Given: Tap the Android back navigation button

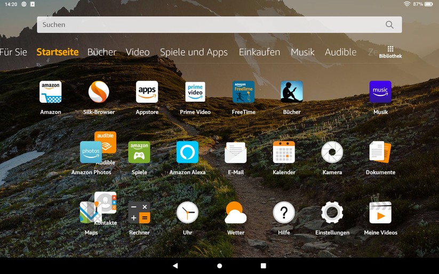Looking at the screenshot, I should pos(175,265).
